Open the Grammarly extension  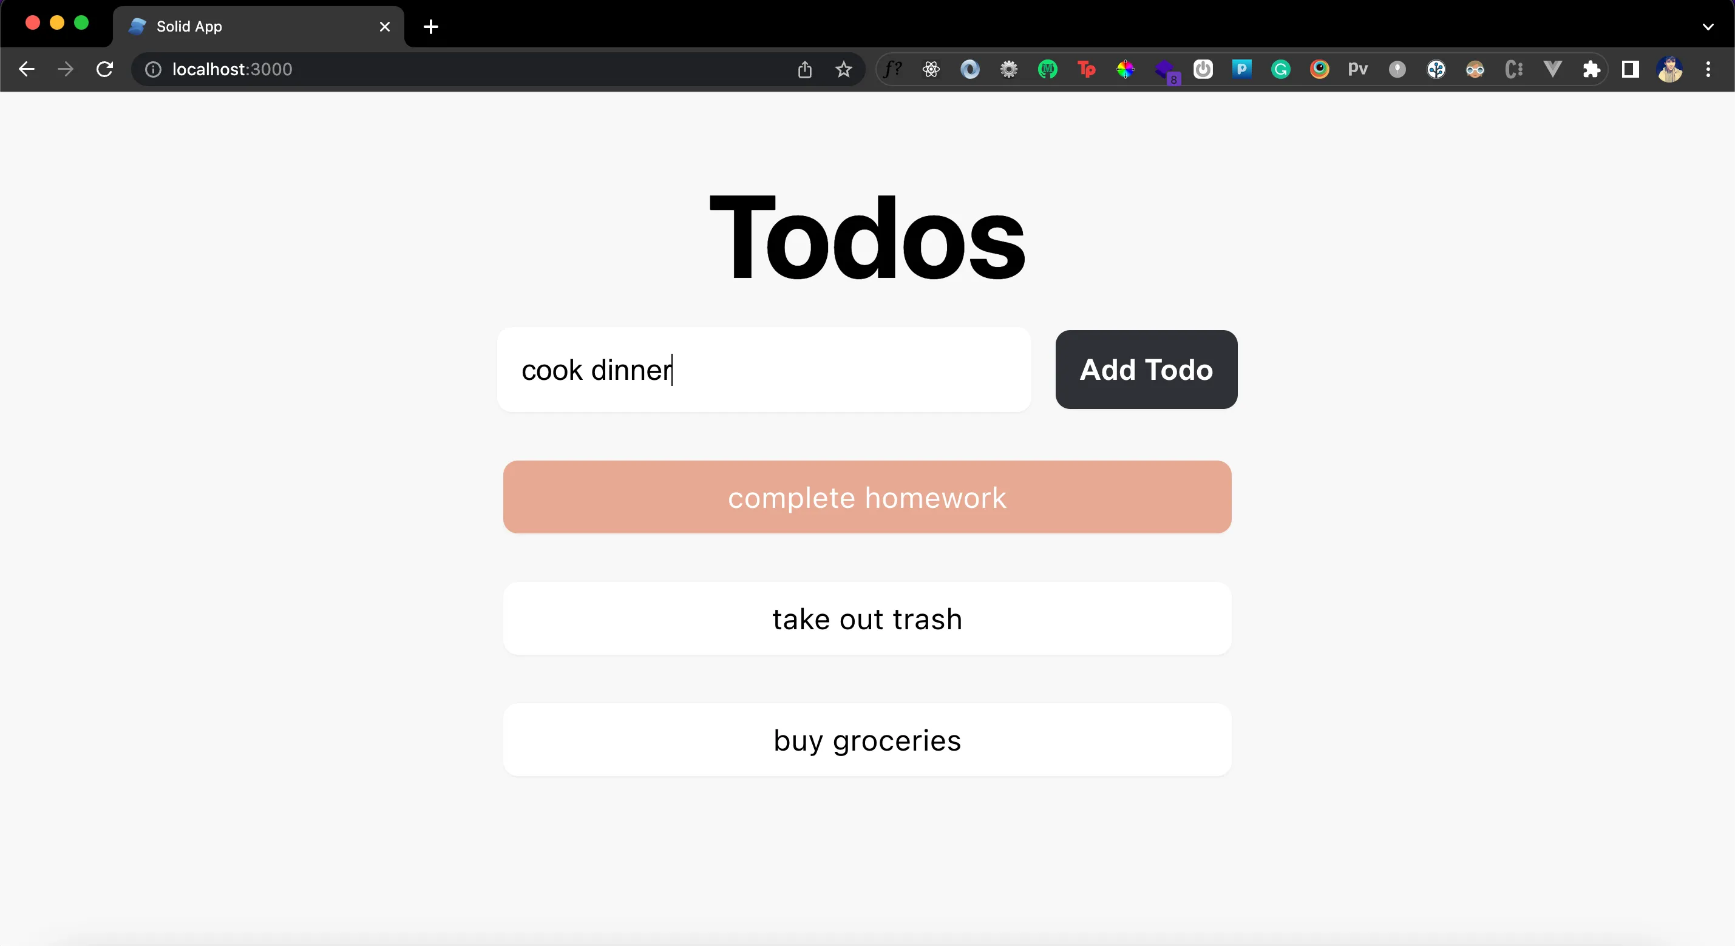pos(1279,69)
